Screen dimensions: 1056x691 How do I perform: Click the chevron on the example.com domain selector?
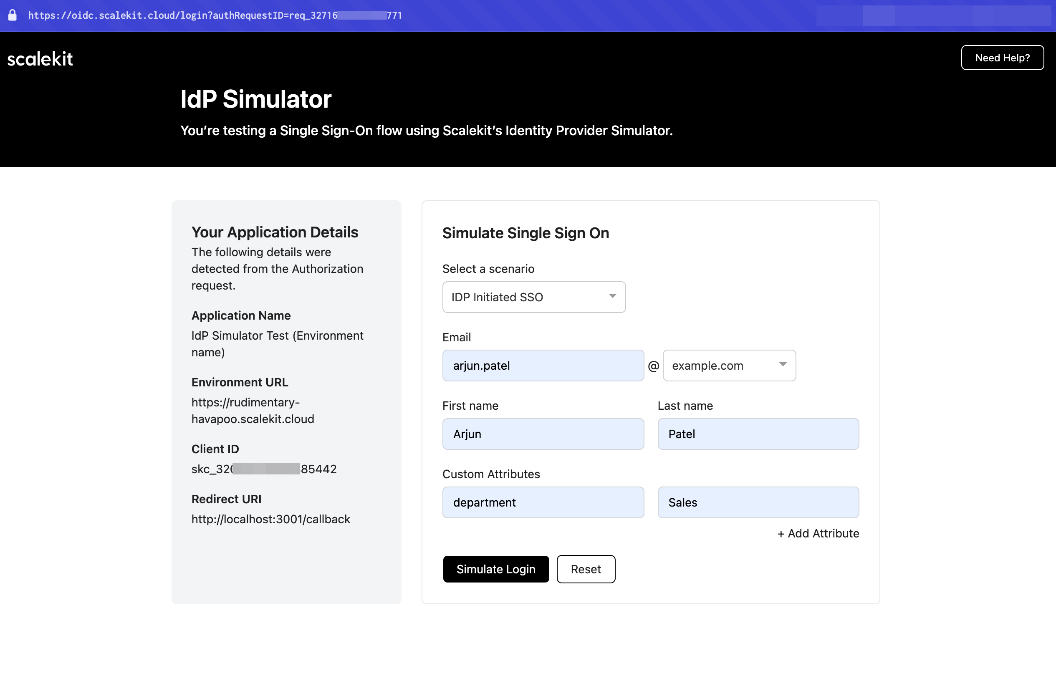click(783, 365)
